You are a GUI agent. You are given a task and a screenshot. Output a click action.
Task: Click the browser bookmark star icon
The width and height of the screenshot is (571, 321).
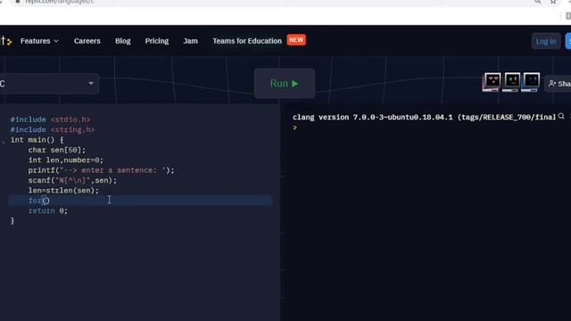(x=553, y=2)
